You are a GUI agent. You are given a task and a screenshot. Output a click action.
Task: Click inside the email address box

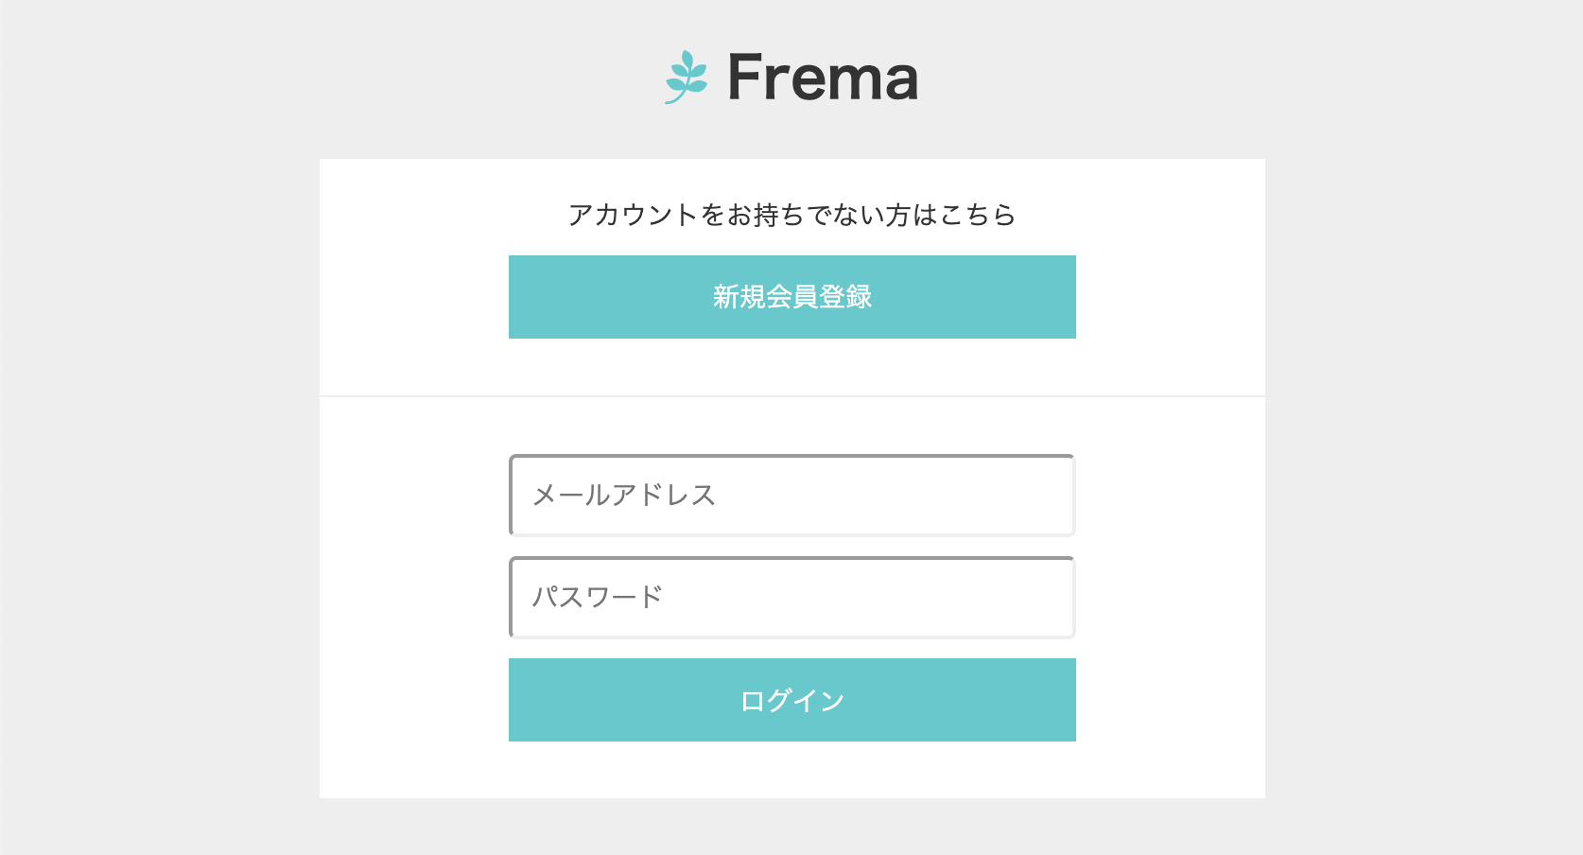tap(791, 496)
